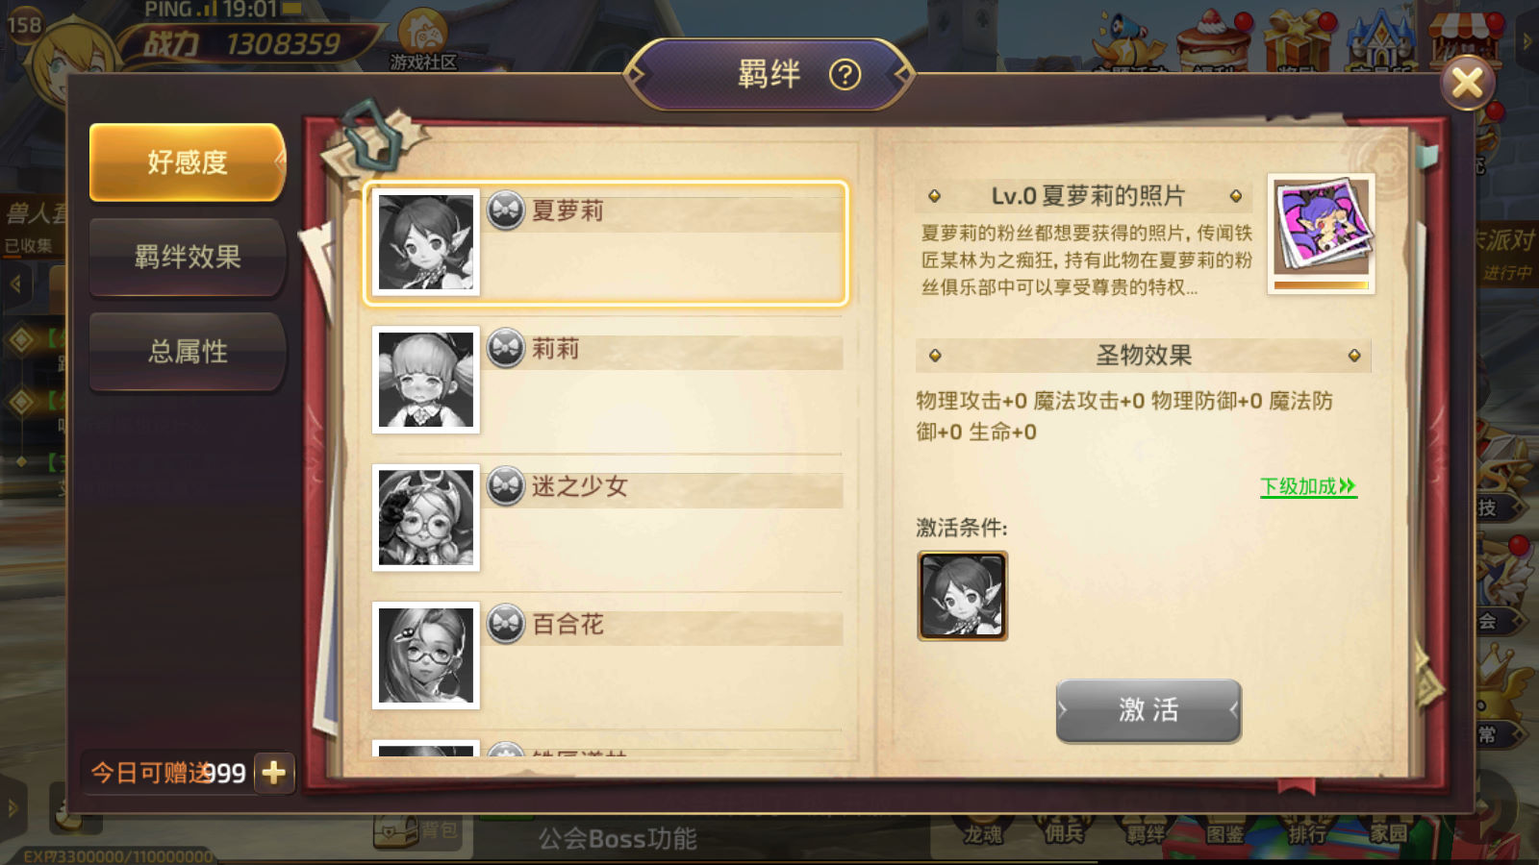Click the relic progress bar under photo
Image resolution: width=1539 pixels, height=865 pixels.
1322,285
